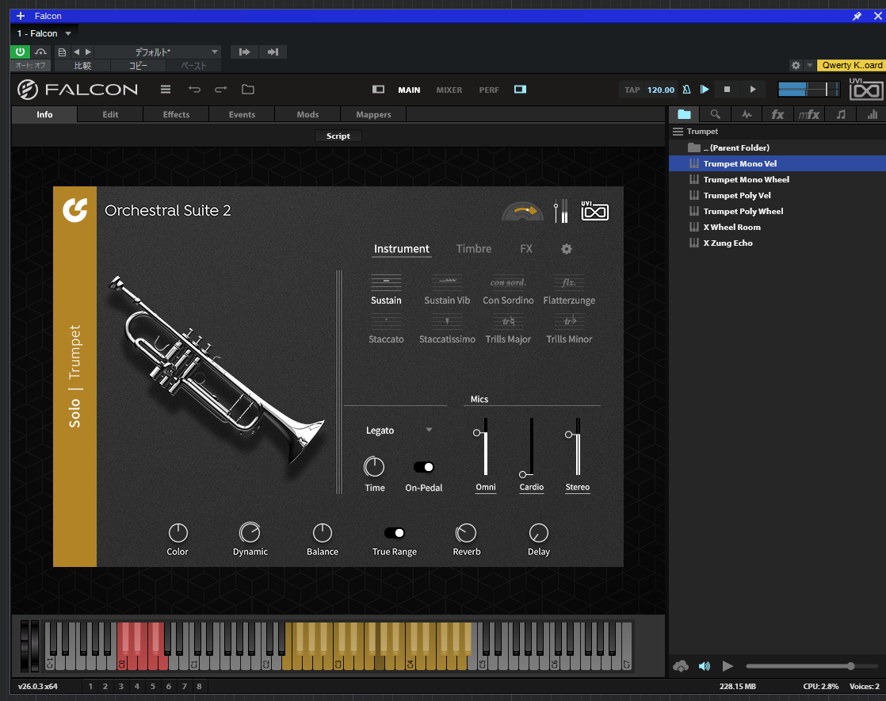Open the Timbre page
The image size is (886, 701).
[x=474, y=249]
